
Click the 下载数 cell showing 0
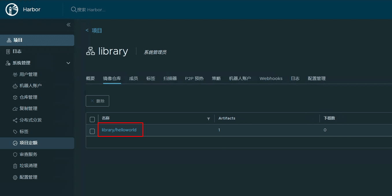[x=325, y=130]
